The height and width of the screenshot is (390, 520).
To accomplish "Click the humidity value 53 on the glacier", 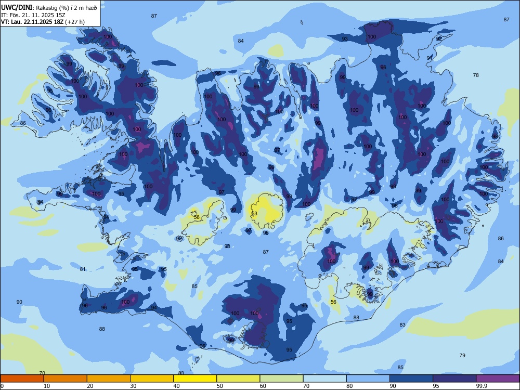I will [254, 214].
